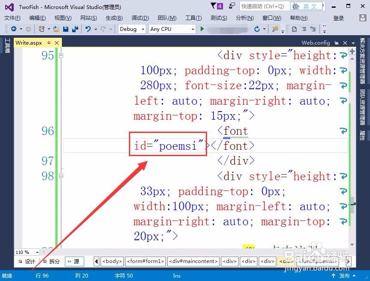Click the comment selected lines icon
370x281 pixels.
304,29
